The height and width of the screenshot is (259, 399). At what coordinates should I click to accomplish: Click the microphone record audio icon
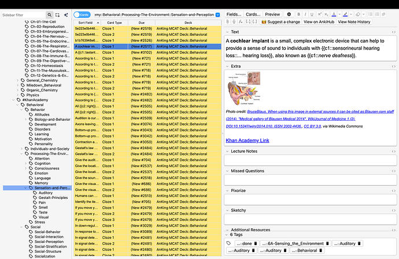click(234, 21)
